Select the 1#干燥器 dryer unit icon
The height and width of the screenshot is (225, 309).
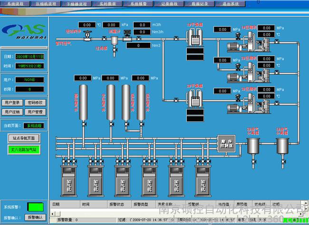195,38
